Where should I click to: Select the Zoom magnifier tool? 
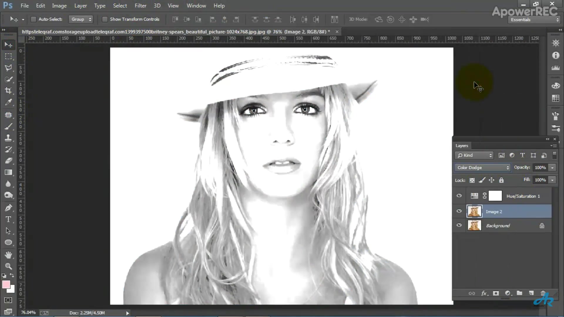click(8, 266)
